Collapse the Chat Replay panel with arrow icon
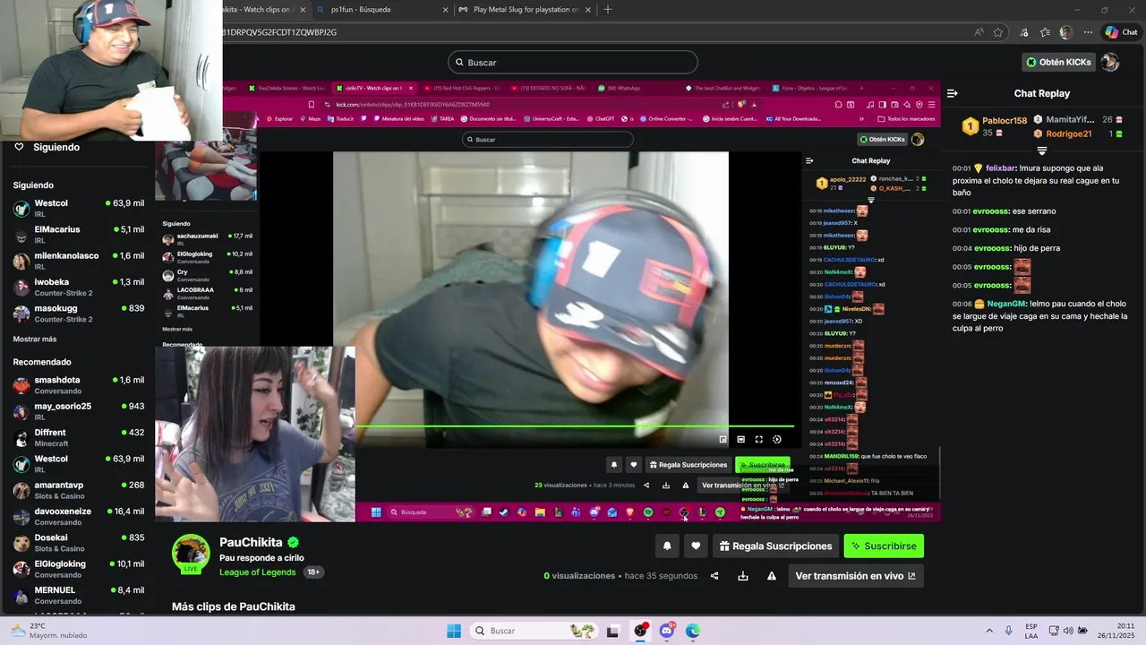Screen dimensions: 1146x645 953,93
